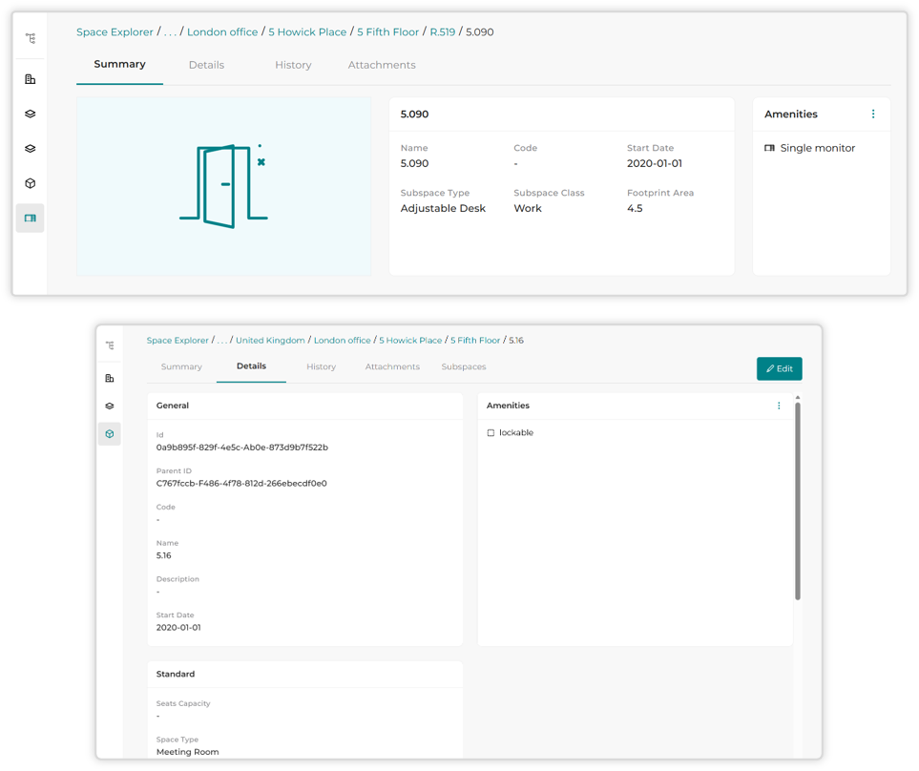Select Details tab in 5.16 window
The image size is (919, 771).
click(x=251, y=366)
